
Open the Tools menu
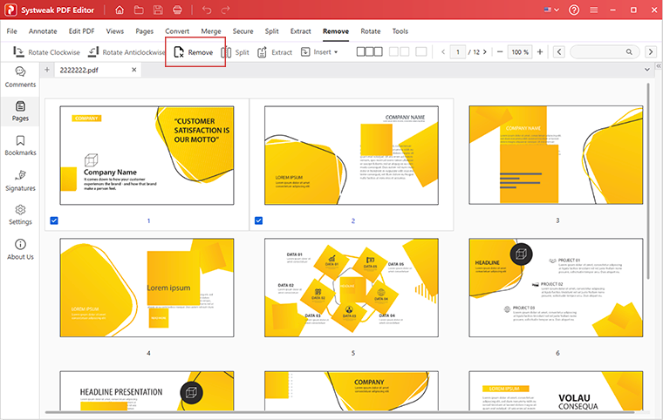tap(400, 31)
